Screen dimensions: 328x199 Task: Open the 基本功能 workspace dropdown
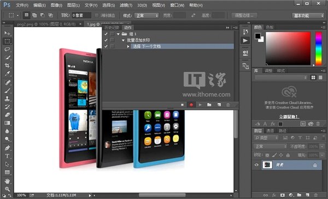(x=308, y=15)
